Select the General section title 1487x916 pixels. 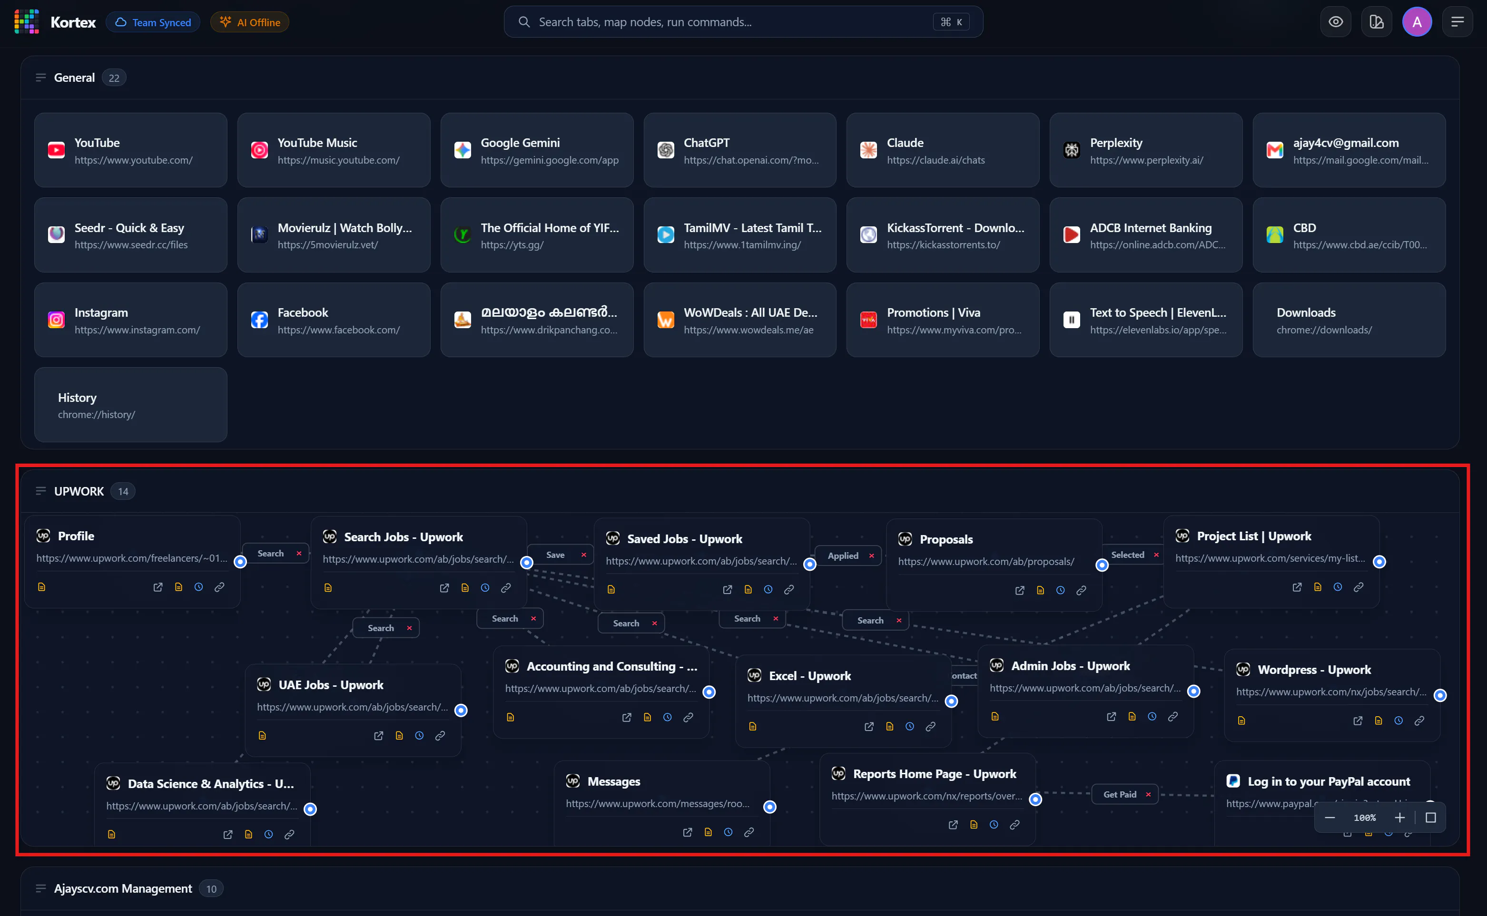[75, 78]
